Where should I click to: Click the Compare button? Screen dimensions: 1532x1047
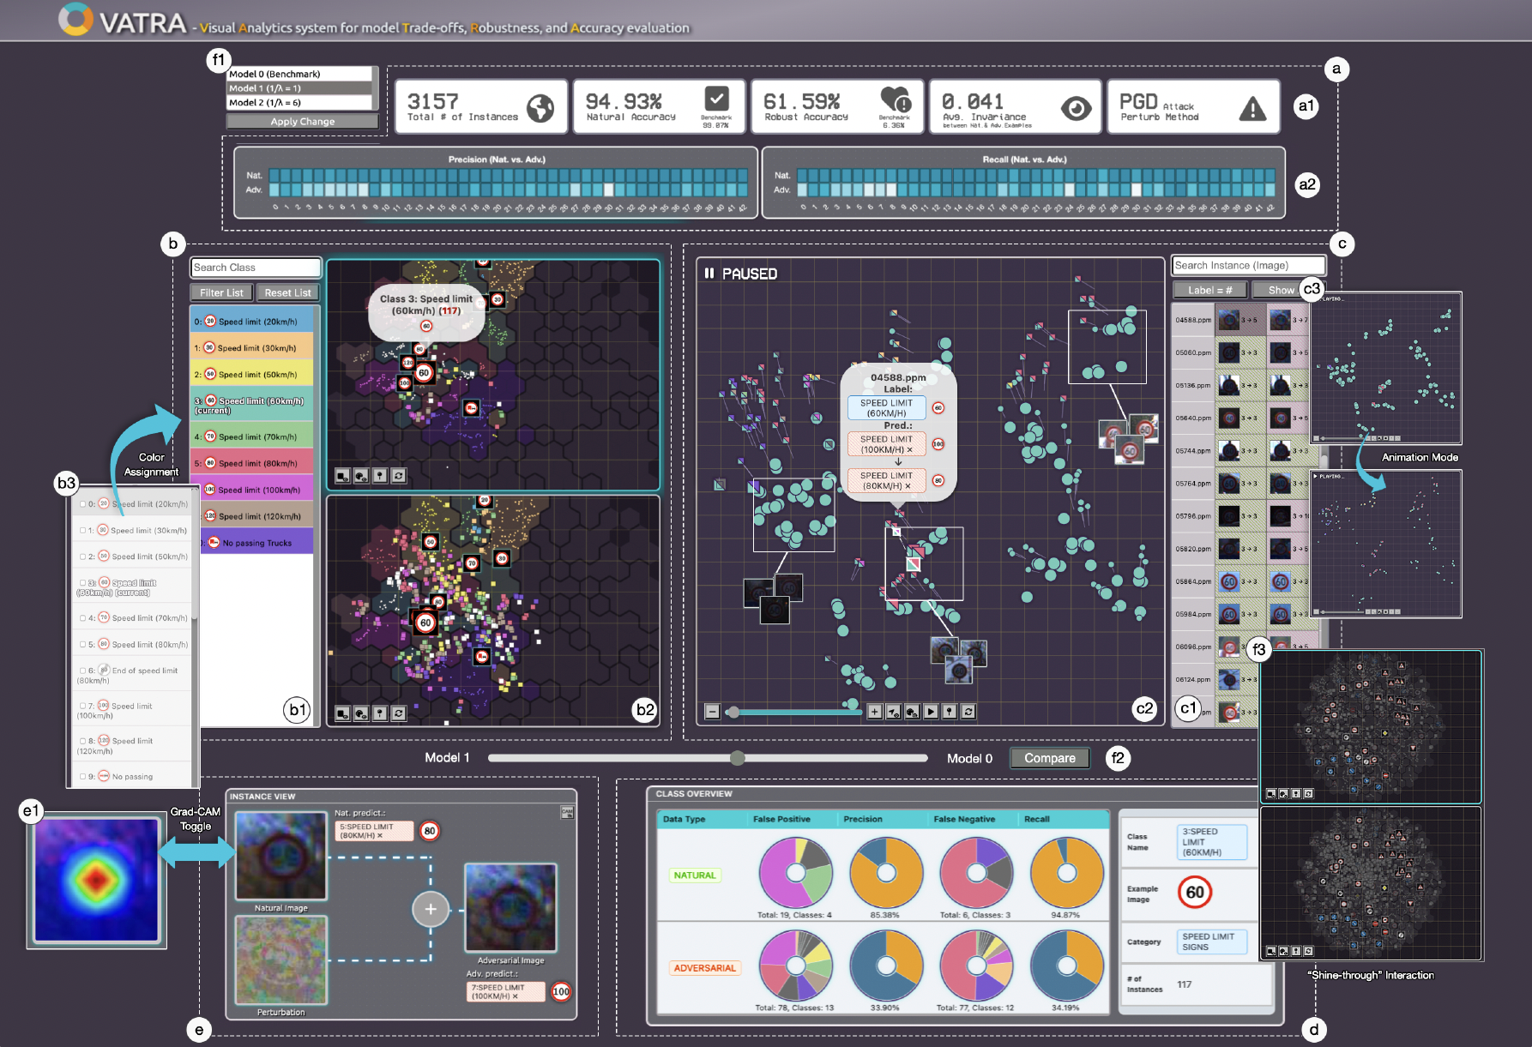[x=1049, y=758]
